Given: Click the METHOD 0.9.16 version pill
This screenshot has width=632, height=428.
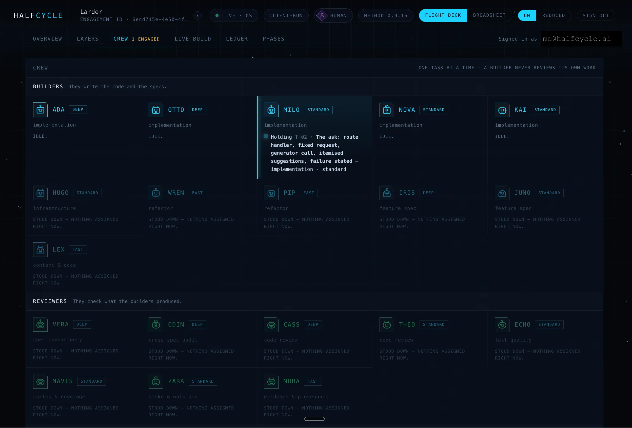Looking at the screenshot, I should 386,15.
